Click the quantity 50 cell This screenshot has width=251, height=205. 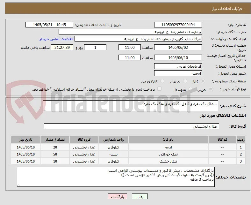coord(55,154)
